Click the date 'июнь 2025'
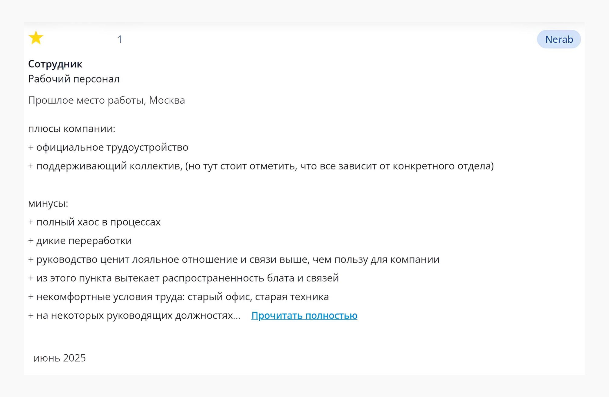This screenshot has width=609, height=397. click(60, 358)
